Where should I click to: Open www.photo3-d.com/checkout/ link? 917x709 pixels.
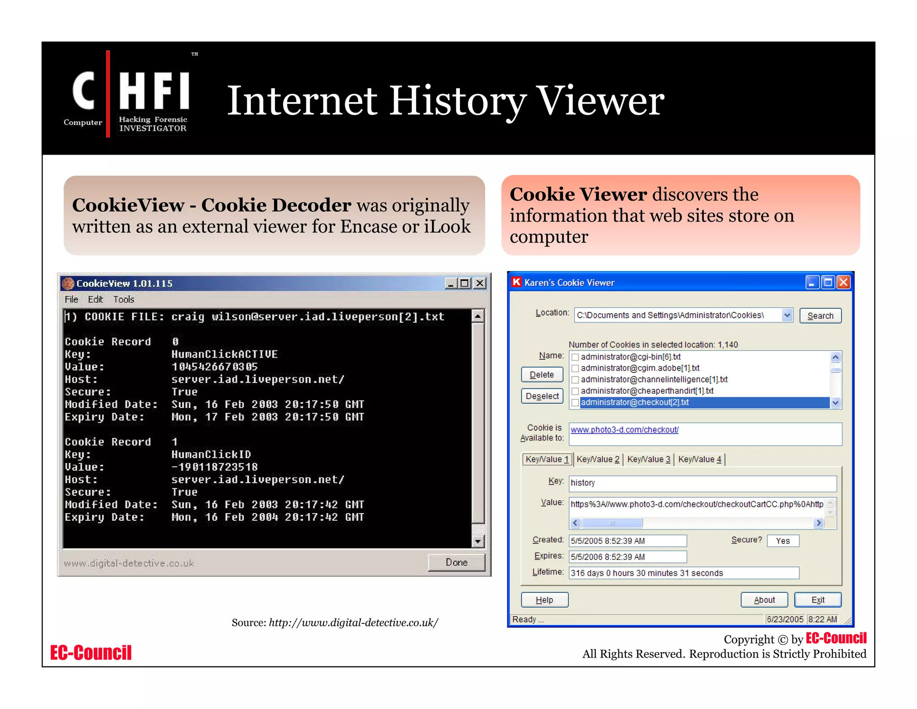[624, 430]
